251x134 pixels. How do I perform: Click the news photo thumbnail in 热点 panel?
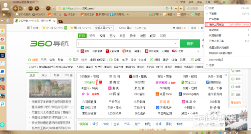pyautogui.click(x=50, y=89)
